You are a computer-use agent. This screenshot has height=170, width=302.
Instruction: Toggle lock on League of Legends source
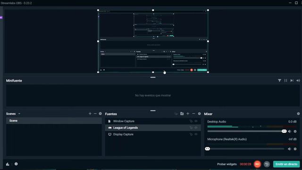point(191,128)
